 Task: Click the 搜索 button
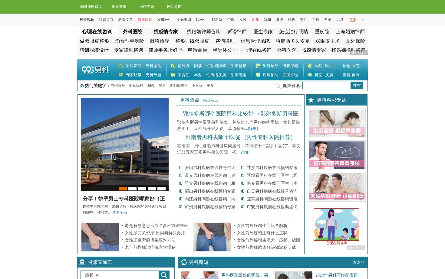tap(357, 86)
